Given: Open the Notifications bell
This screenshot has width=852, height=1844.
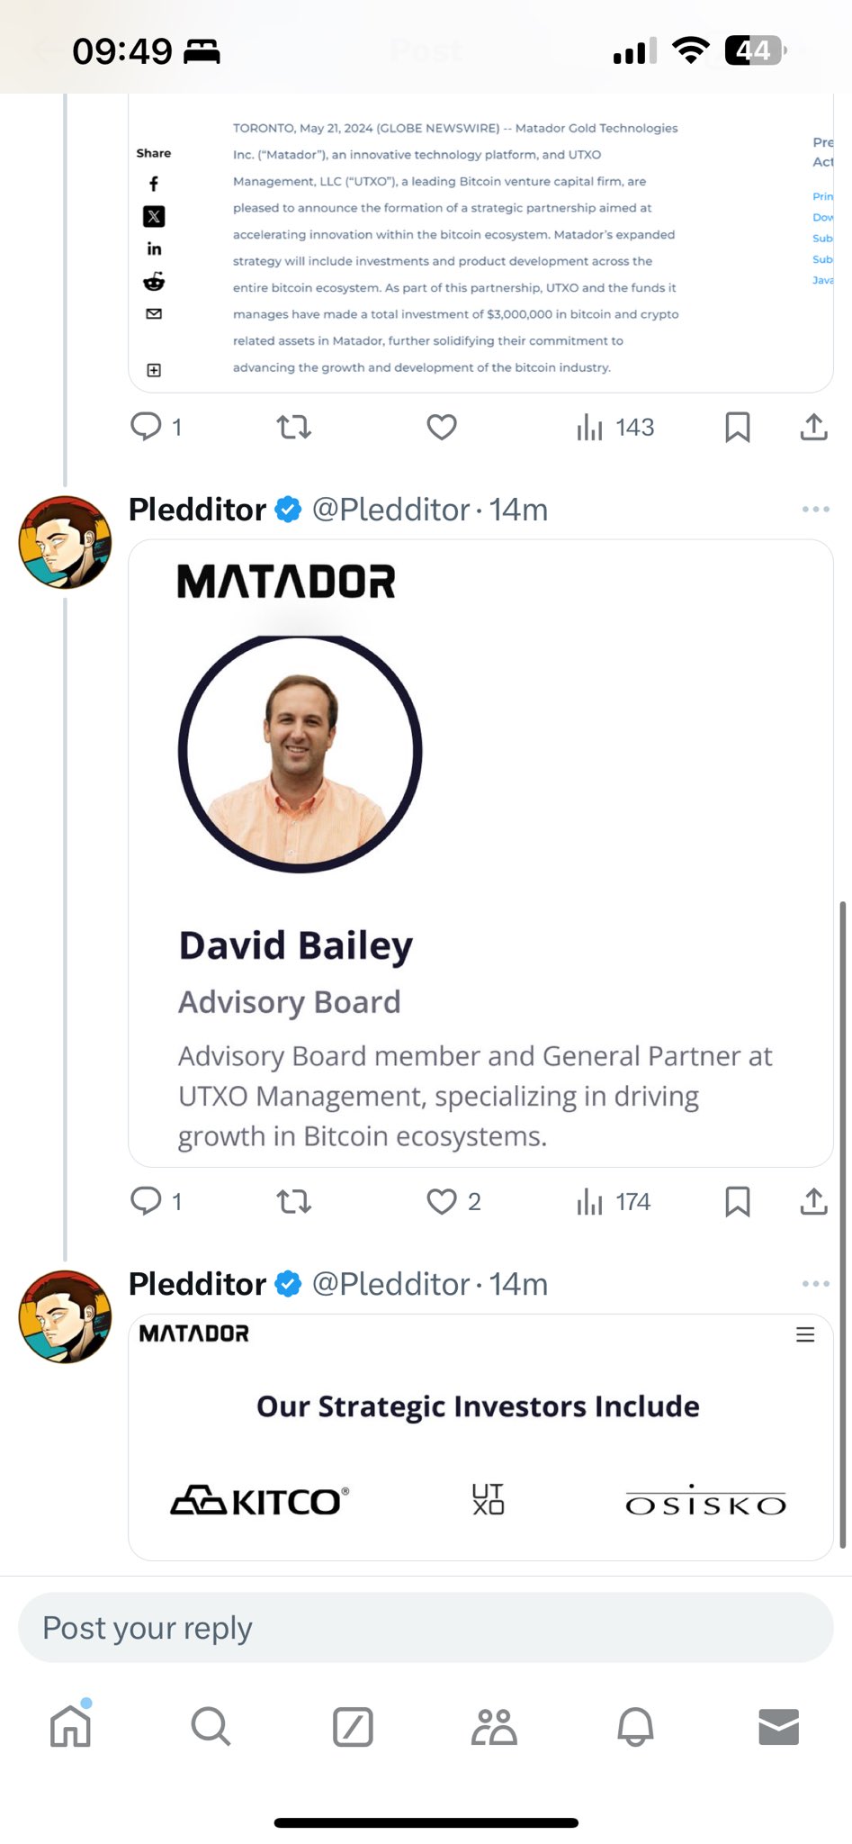Looking at the screenshot, I should tap(635, 1726).
